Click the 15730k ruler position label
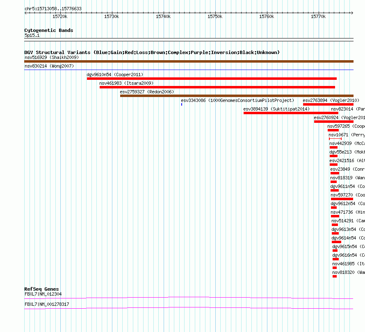Screen dimensions: 365x332 112,16
